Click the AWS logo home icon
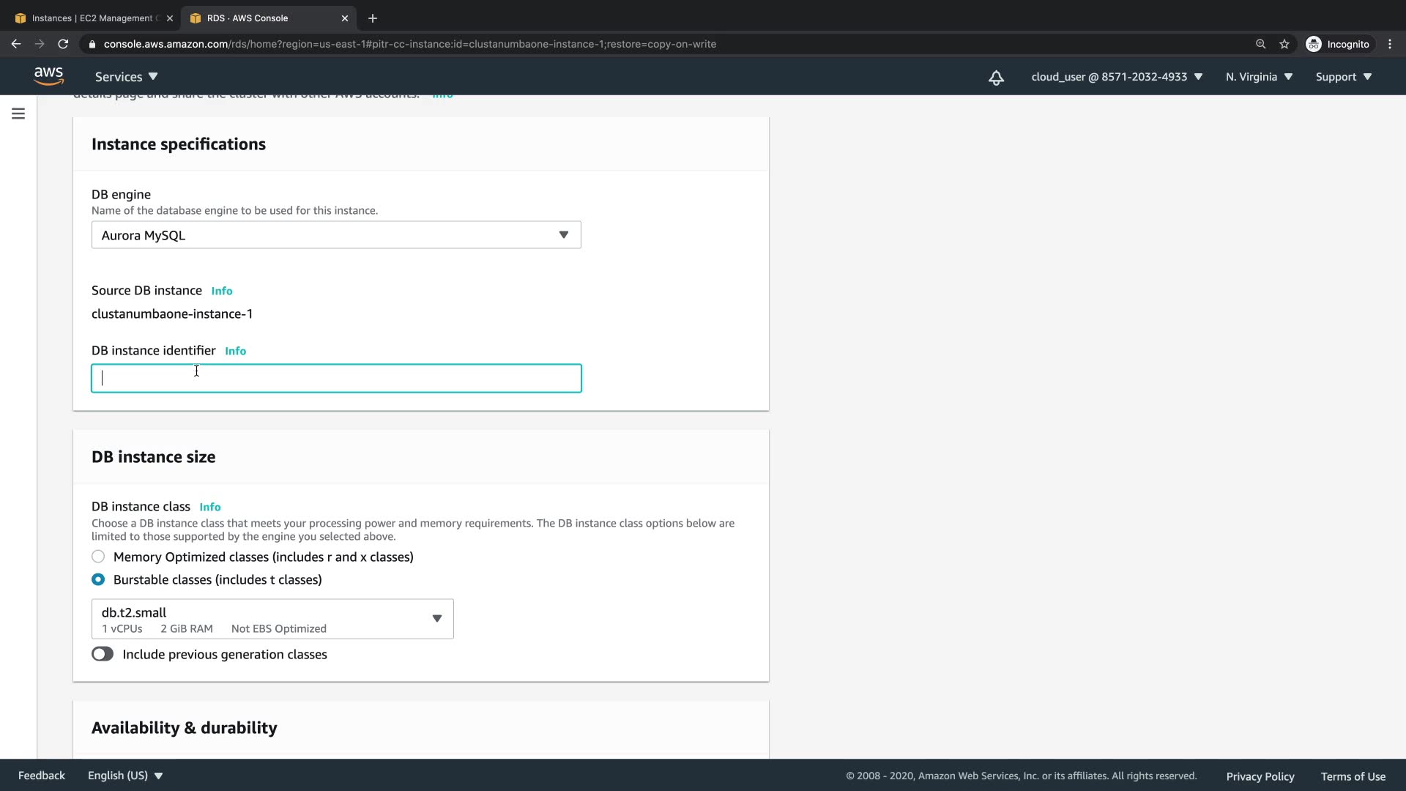Image resolution: width=1406 pixels, height=791 pixels. [48, 76]
